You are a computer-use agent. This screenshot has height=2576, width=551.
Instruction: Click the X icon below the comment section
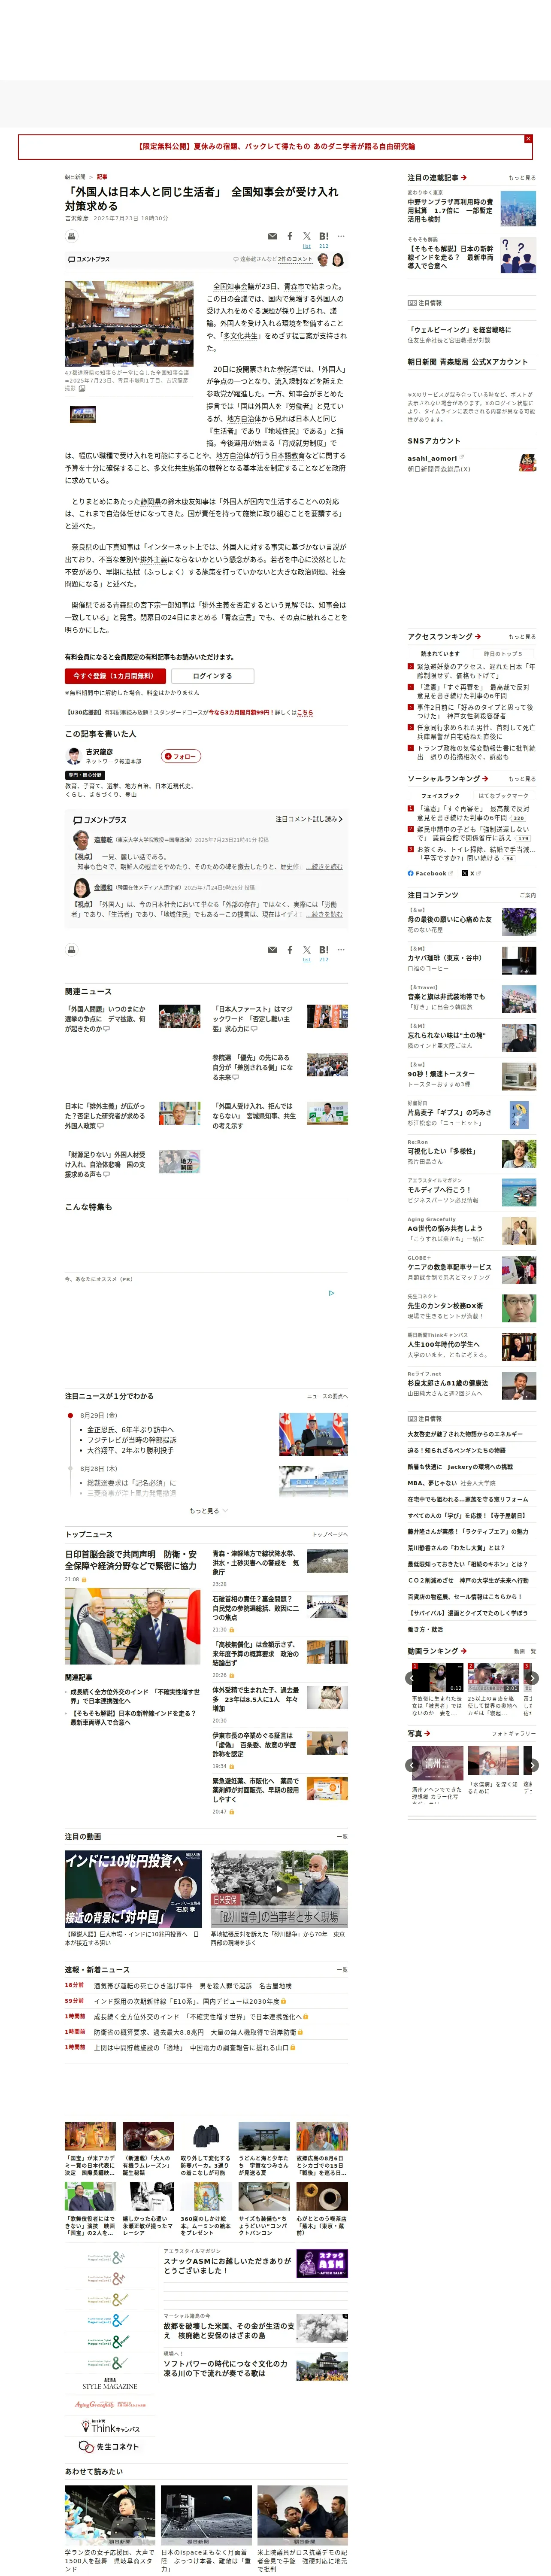click(x=307, y=950)
